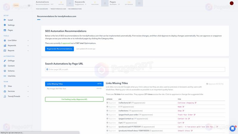The image size is (238, 134).
Task: Collapse the sidebar with the toggle button
Action: [x=29, y=5]
